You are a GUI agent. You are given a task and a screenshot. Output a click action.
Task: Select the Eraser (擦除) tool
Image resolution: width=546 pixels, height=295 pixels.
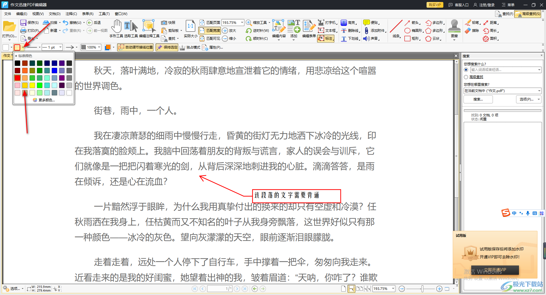[x=472, y=30]
